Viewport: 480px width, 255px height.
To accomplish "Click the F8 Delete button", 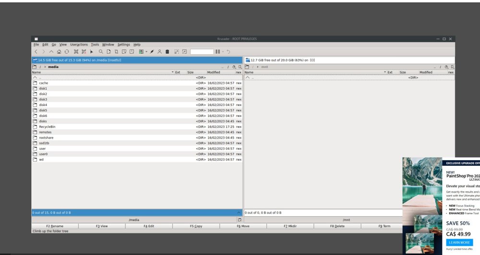I will coord(337,226).
